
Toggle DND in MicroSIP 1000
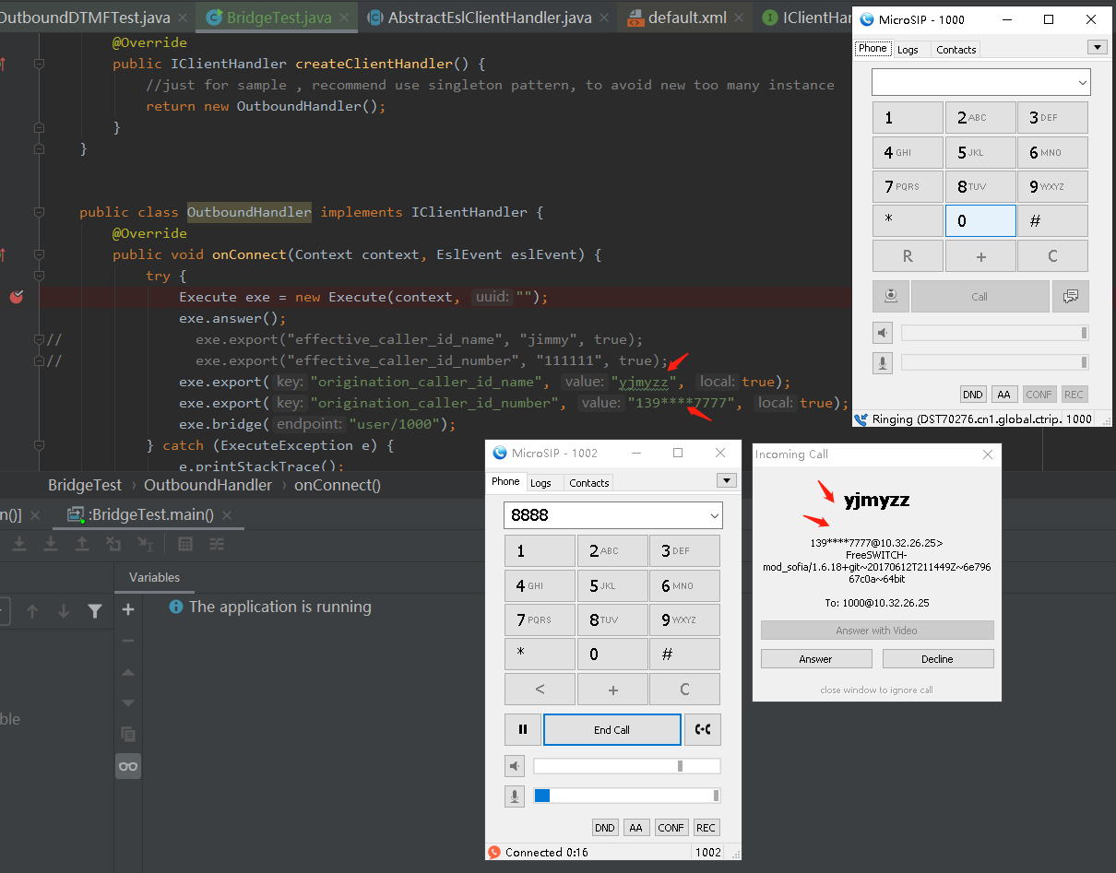click(x=973, y=395)
